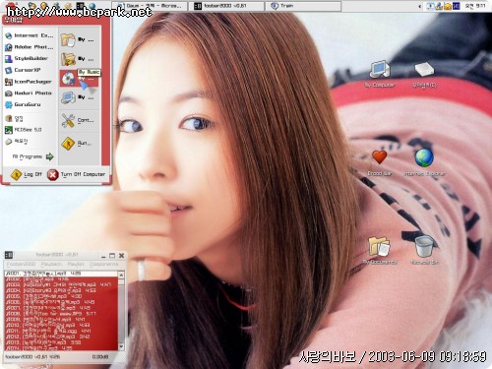The width and height of the screenshot is (492, 369).
Task: Click the playlist scrollbar up arrow
Action: point(121,275)
